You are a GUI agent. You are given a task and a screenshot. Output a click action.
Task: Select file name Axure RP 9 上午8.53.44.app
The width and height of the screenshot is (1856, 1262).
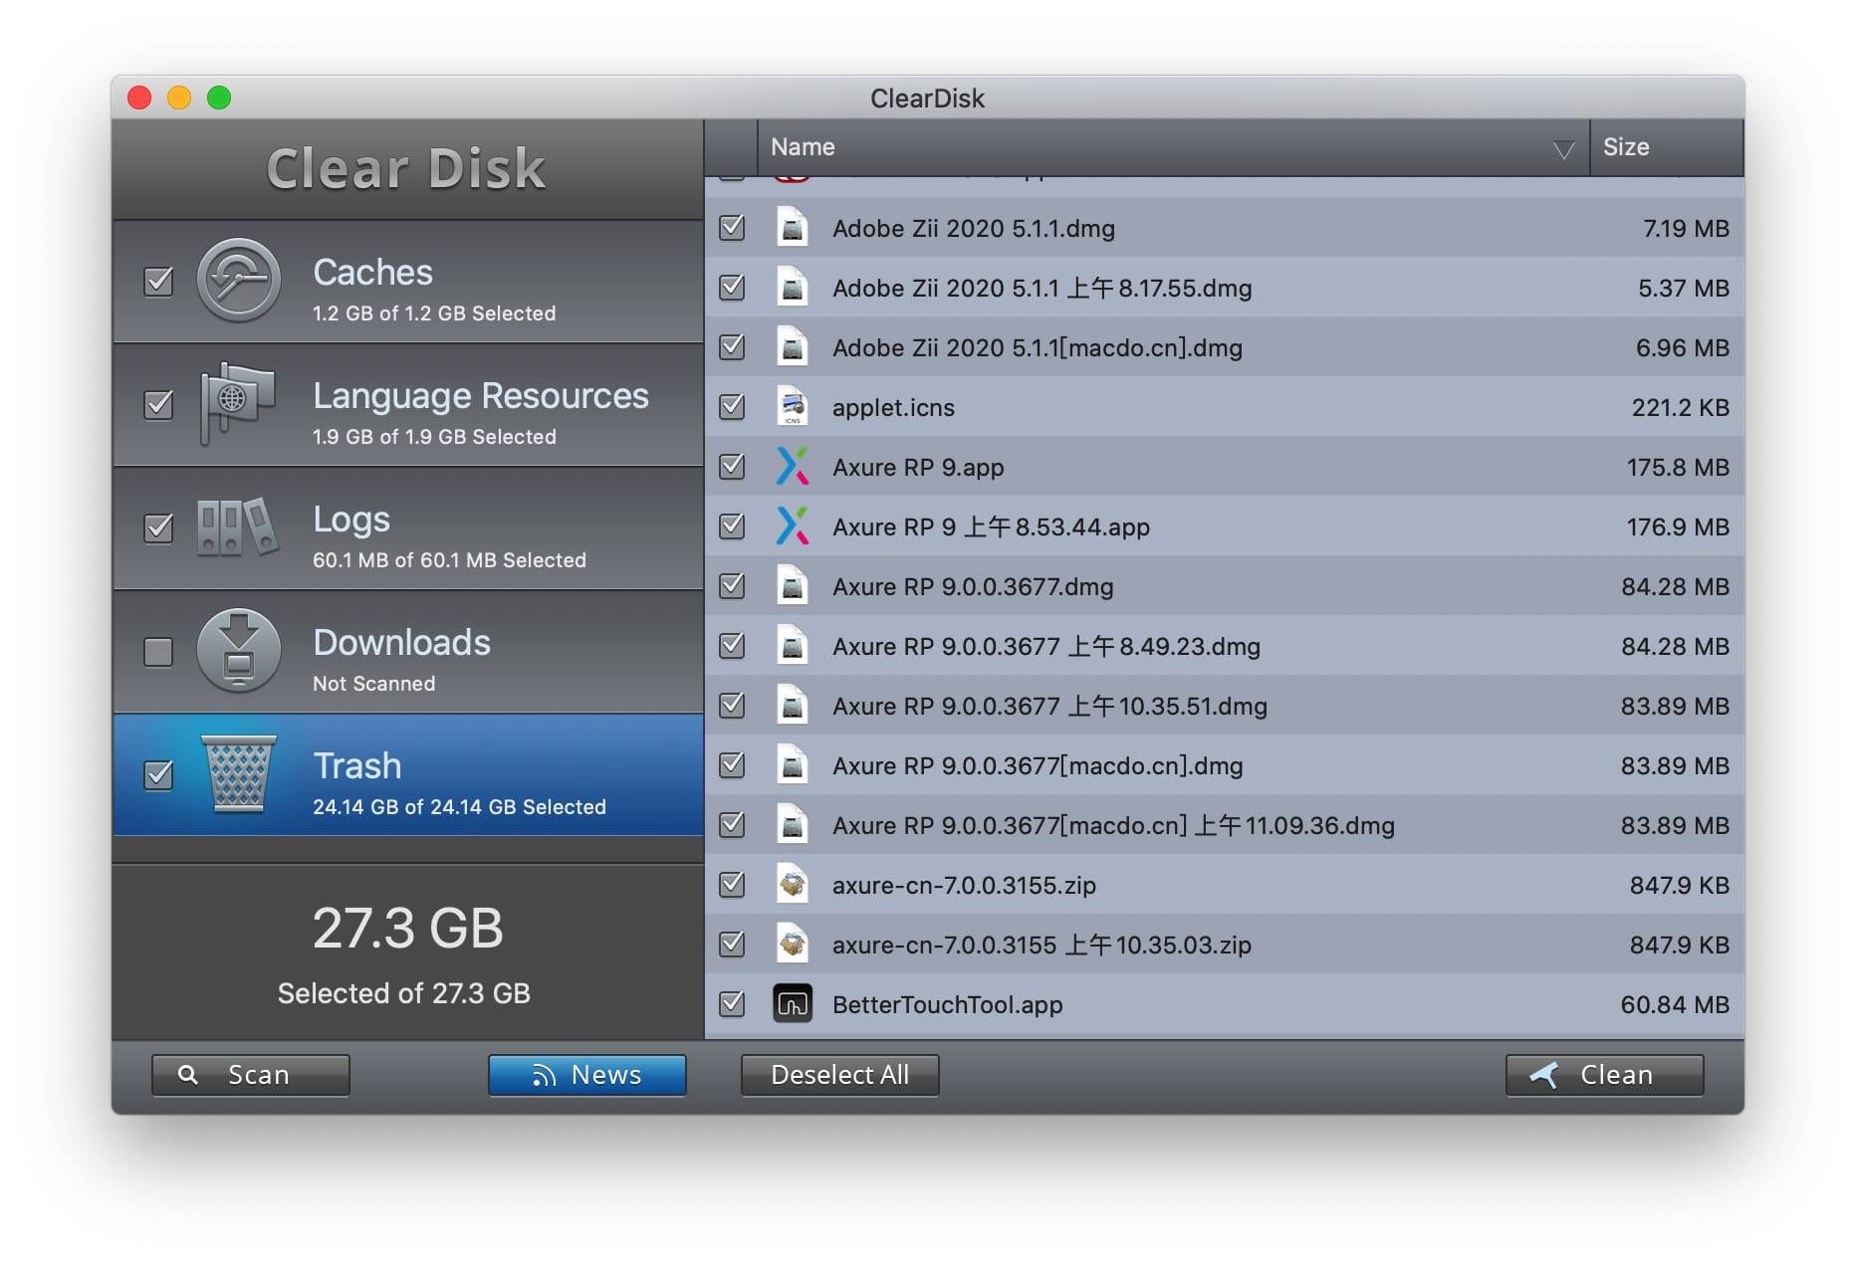tap(991, 526)
